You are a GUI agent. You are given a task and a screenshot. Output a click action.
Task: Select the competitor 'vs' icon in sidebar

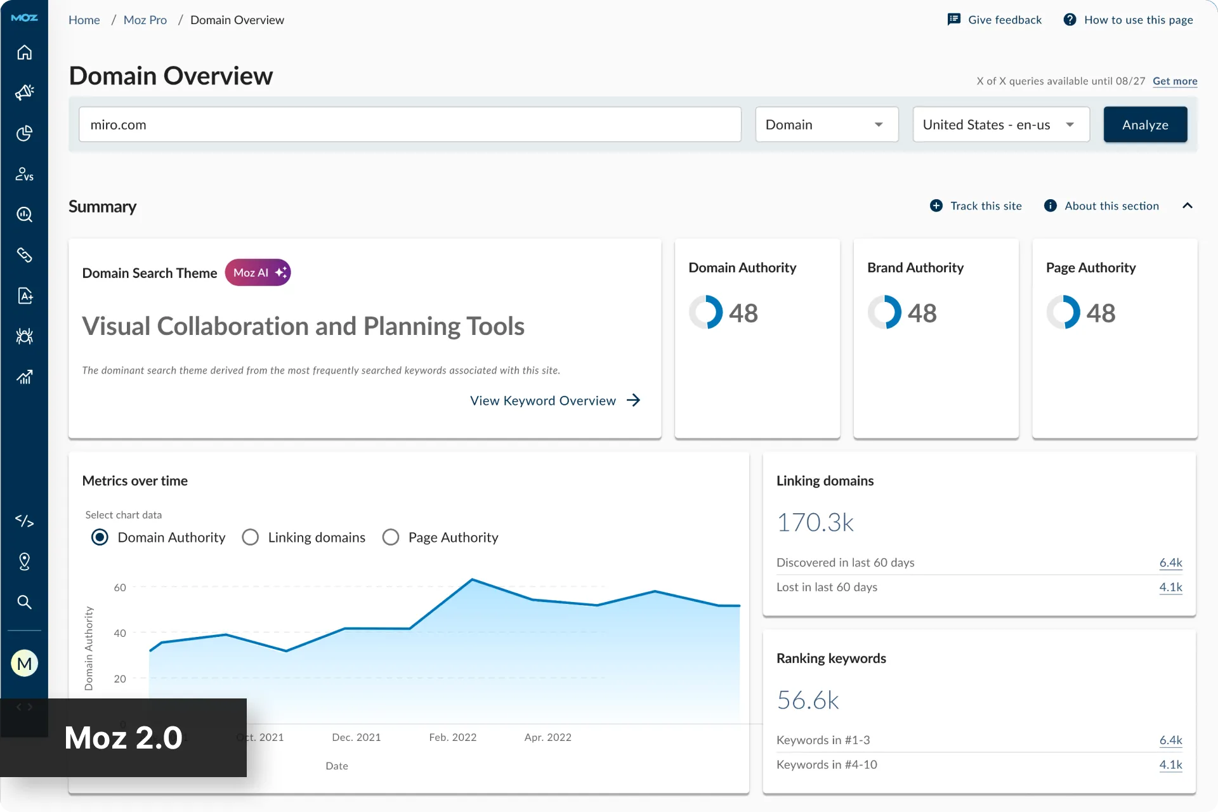(x=24, y=174)
